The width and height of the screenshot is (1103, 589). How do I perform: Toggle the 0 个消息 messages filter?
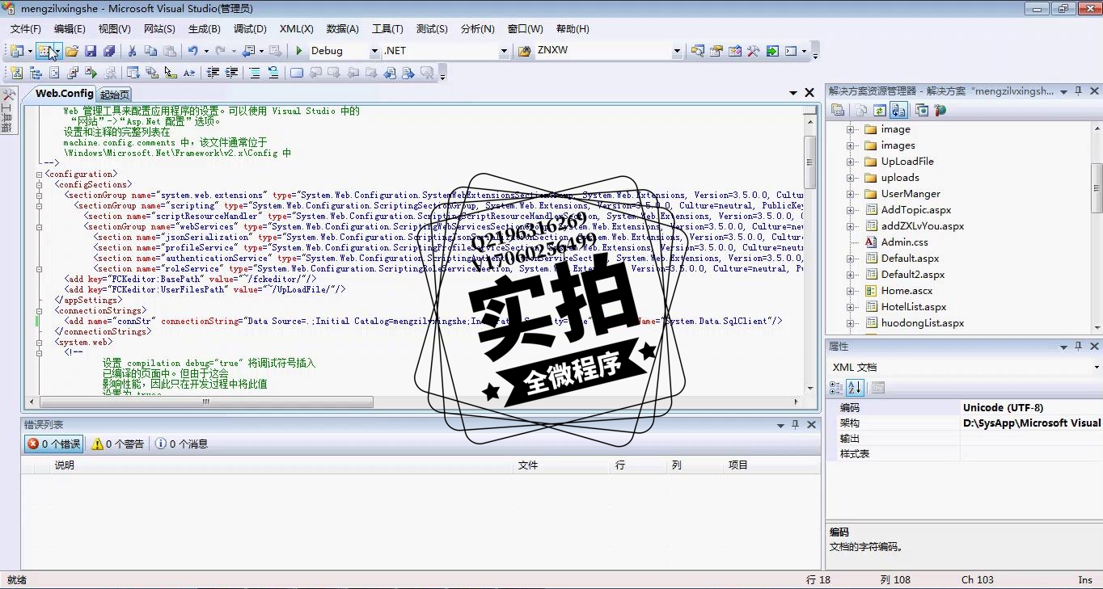pos(181,444)
